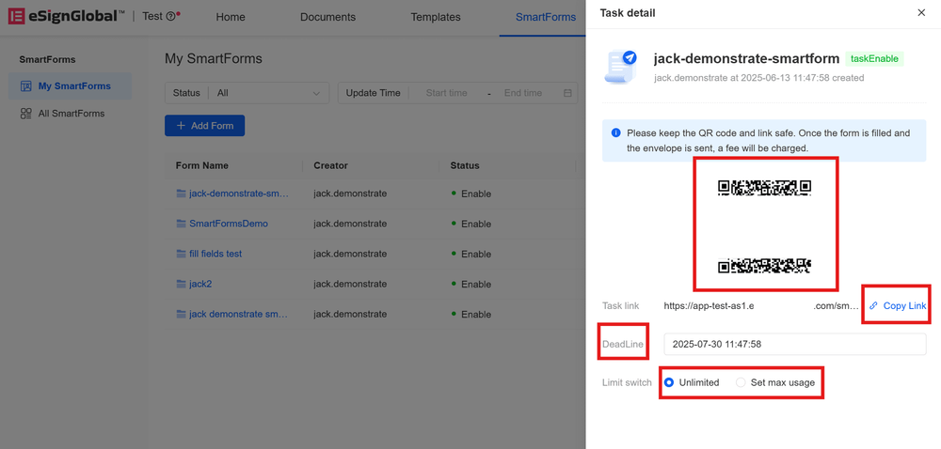
Task: Click folder icon next to jack2
Action: [x=182, y=284]
